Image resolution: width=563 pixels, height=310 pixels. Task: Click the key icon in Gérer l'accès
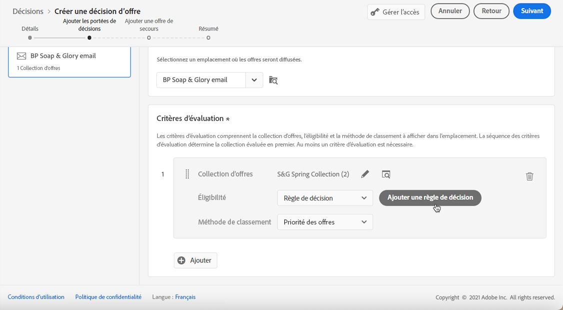click(375, 12)
